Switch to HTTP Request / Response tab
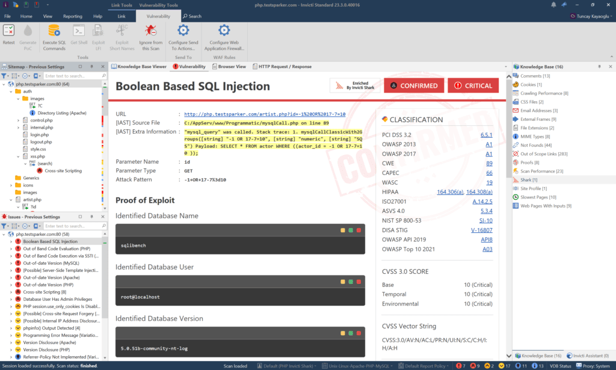 (x=282, y=67)
